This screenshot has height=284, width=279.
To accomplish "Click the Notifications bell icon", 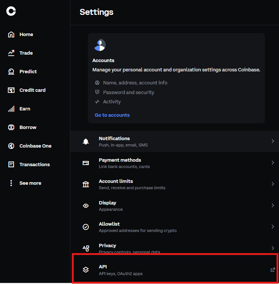I will pos(86,141).
